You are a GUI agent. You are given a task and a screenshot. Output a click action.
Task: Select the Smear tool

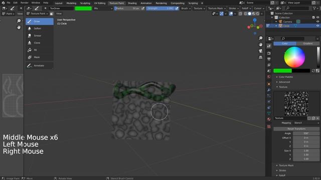[40, 35]
